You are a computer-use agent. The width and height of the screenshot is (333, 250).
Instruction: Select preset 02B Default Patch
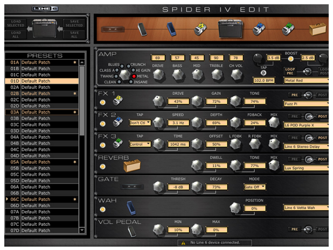42,94
